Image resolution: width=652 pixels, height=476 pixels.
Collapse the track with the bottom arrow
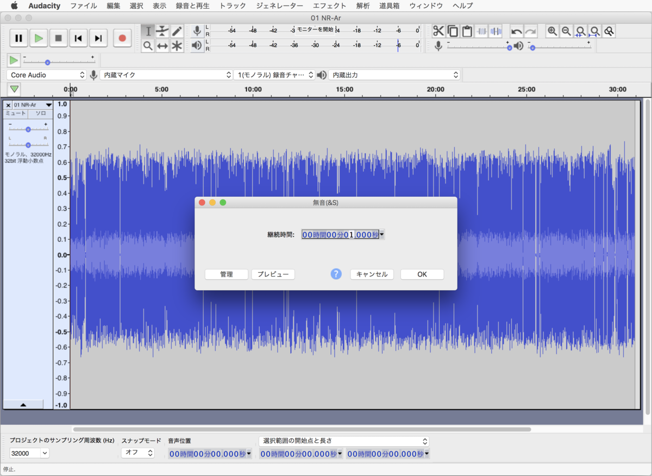click(23, 405)
